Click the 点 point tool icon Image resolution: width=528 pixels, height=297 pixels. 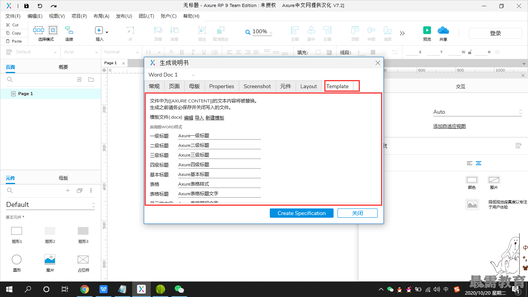tap(130, 31)
